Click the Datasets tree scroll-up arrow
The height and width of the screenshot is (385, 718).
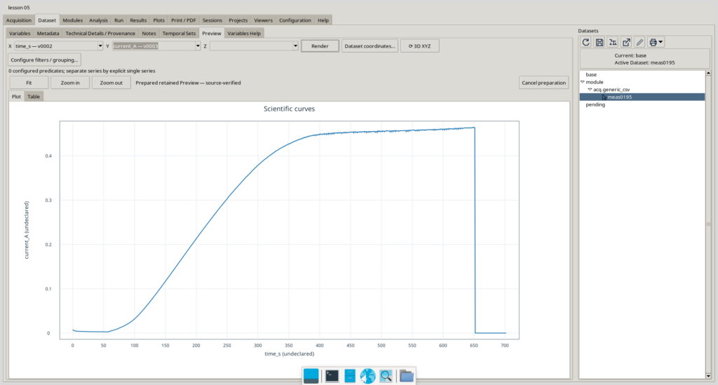coord(708,73)
